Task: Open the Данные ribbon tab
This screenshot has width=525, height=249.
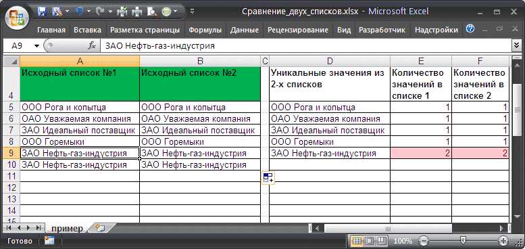Action: [x=245, y=30]
